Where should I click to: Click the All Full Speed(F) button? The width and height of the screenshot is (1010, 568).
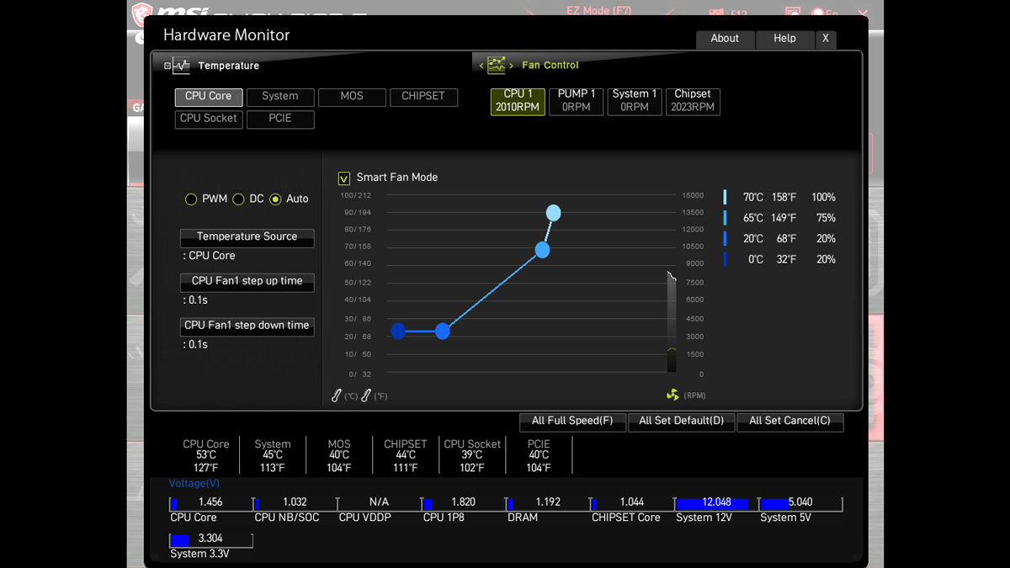572,422
